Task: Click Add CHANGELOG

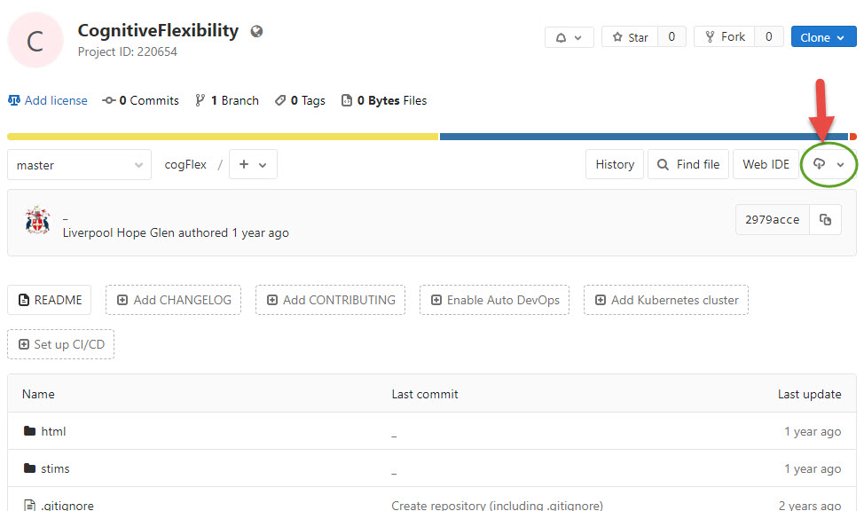Action: tap(174, 300)
